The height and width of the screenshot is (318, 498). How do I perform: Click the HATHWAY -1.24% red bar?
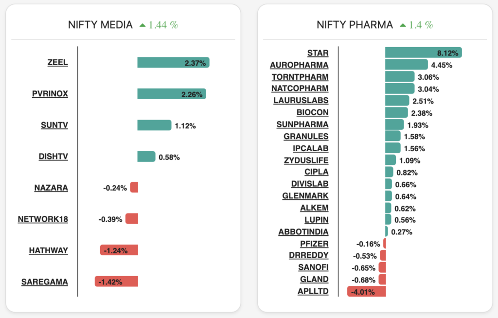coord(119,250)
